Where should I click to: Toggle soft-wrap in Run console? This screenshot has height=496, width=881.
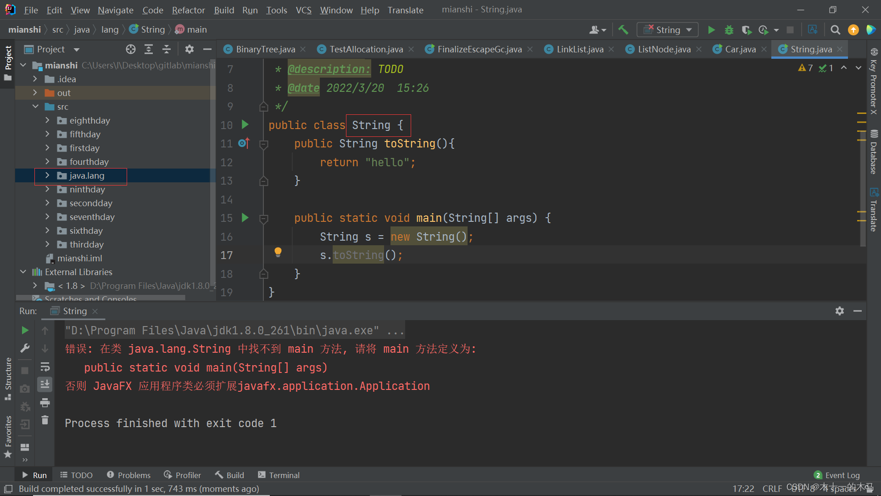tap(45, 367)
